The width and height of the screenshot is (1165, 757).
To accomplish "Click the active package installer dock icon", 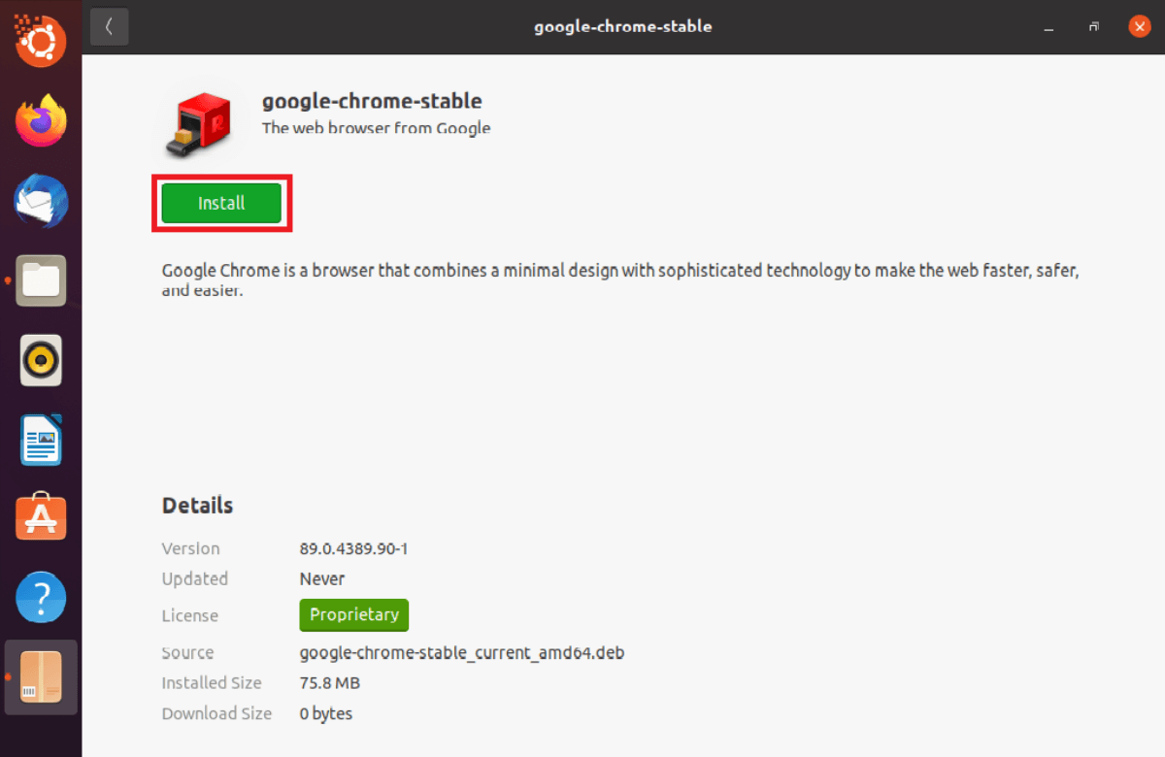I will point(41,676).
